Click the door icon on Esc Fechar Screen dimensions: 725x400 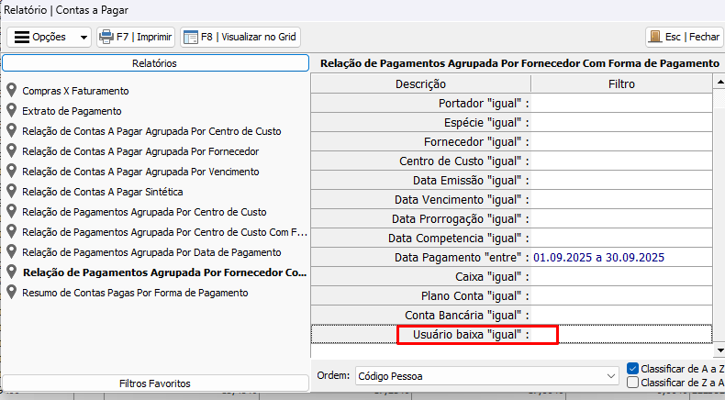point(654,38)
